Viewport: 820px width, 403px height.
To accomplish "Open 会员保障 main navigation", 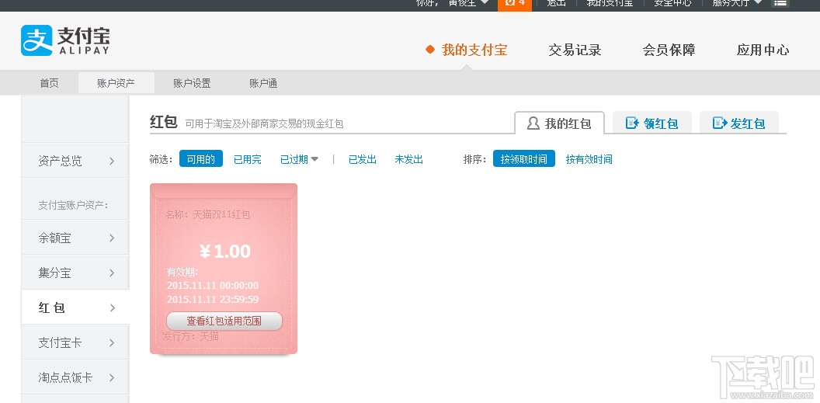I will coord(669,50).
